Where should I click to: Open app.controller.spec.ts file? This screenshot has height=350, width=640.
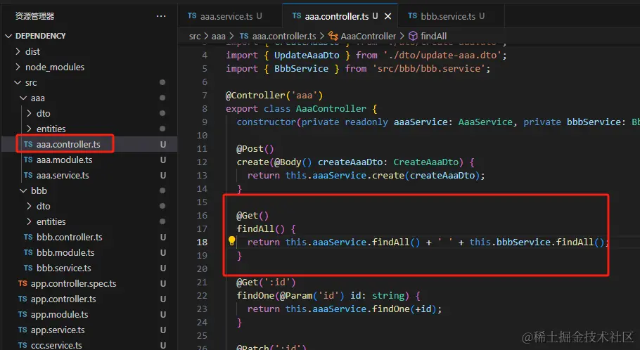coord(89,283)
